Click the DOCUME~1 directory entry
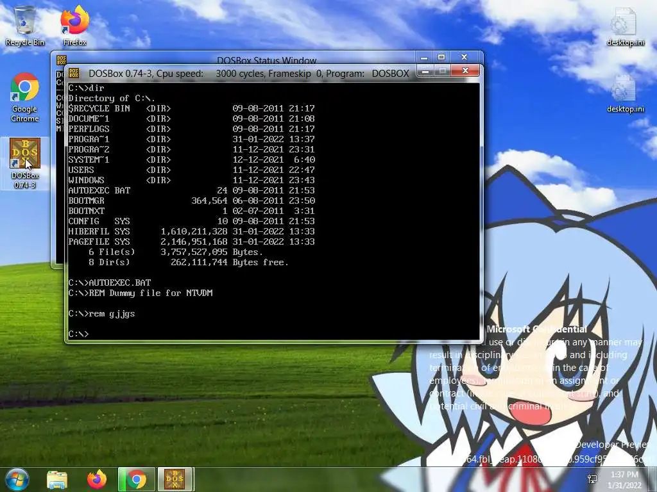Screen dimensions: 657x492 pos(191,119)
